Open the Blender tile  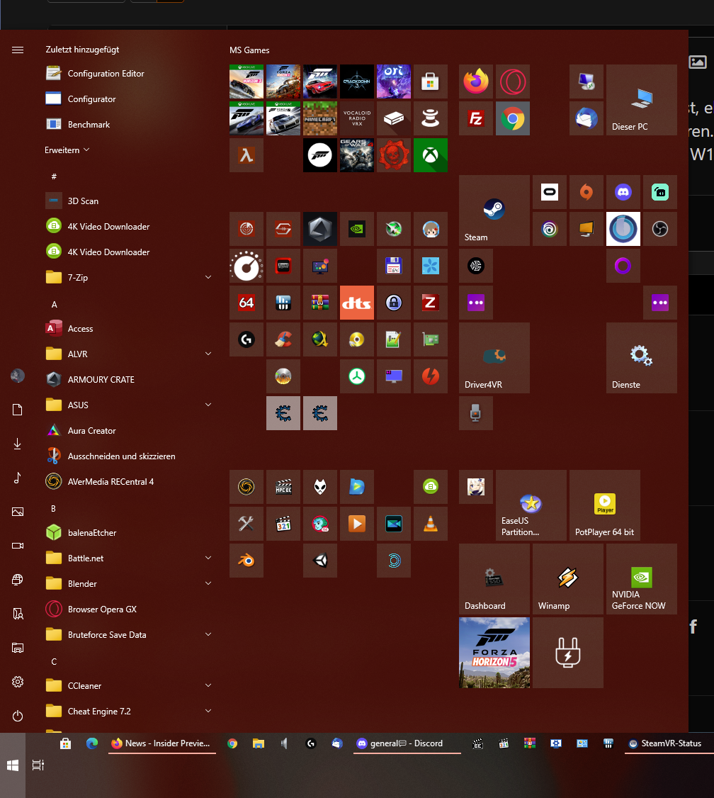tap(246, 561)
